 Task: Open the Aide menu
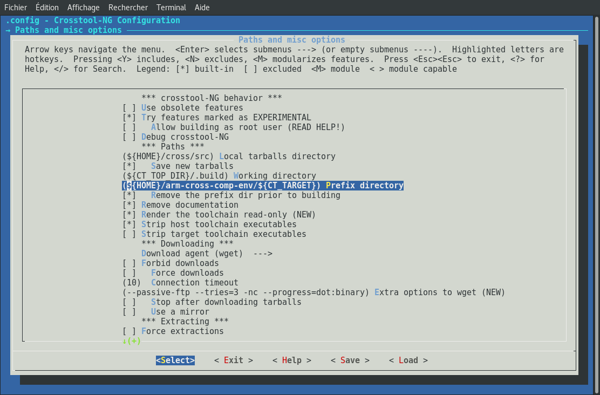point(202,7)
